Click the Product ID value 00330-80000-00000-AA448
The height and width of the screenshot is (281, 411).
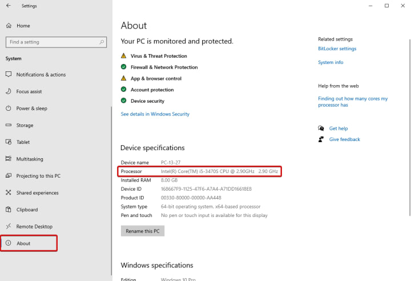191,198
